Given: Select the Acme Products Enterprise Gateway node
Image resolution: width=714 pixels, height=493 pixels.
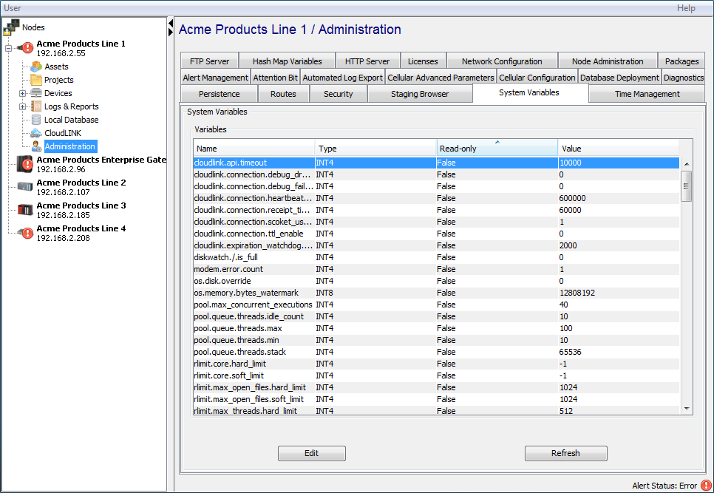Looking at the screenshot, I should tap(101, 164).
